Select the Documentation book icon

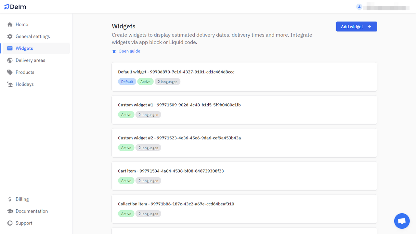pyautogui.click(x=10, y=211)
